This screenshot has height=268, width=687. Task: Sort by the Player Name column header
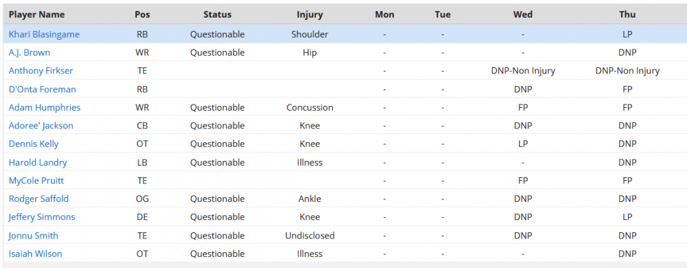[37, 14]
